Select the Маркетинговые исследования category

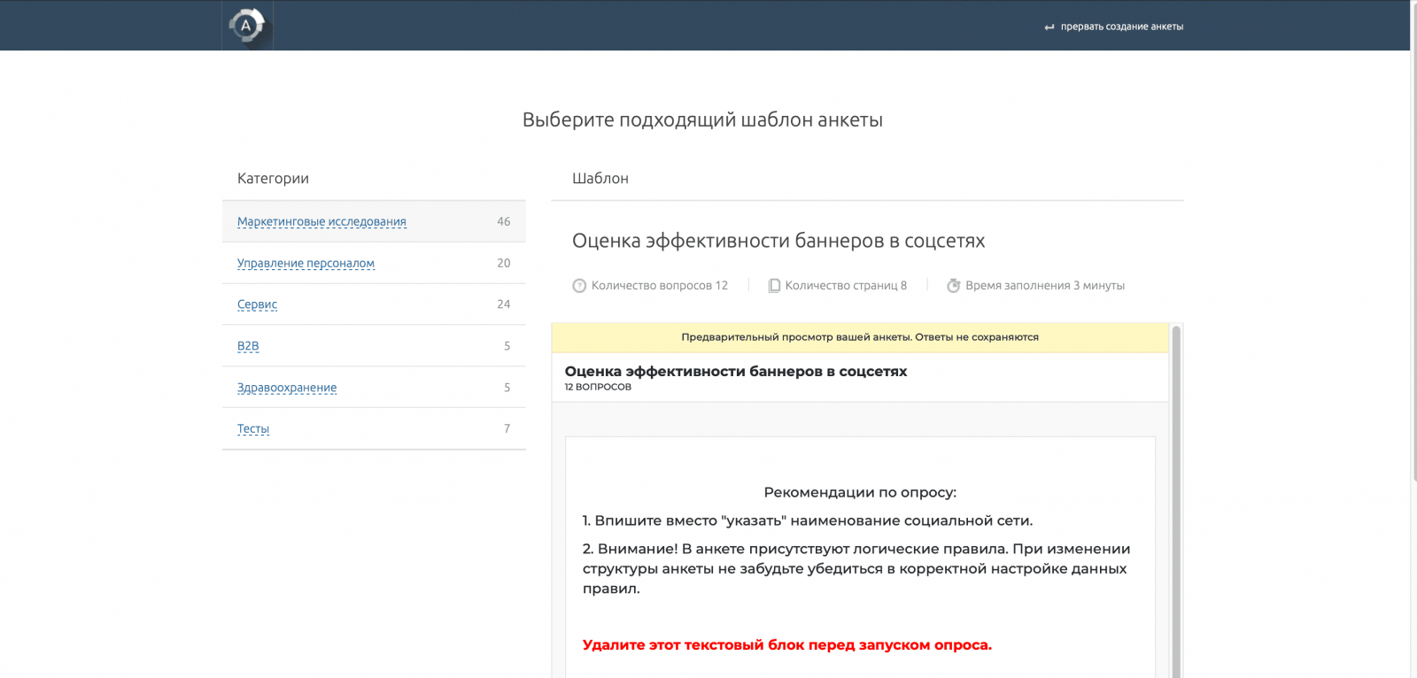click(321, 221)
